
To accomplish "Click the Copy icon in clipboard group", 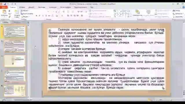I will [x=10, y=14].
